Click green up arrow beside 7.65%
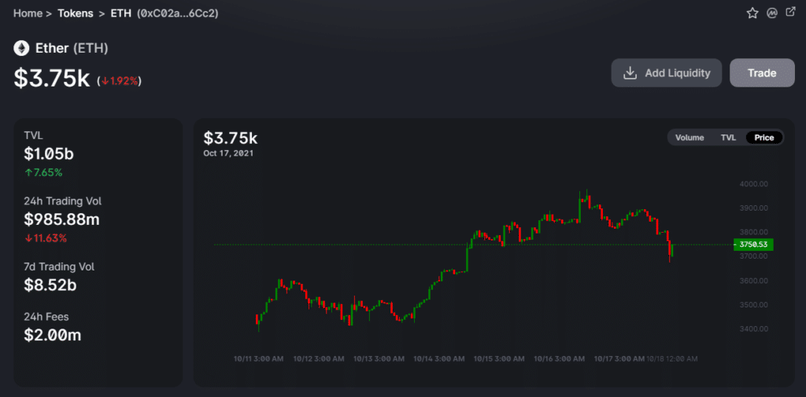The image size is (806, 397). [x=28, y=172]
